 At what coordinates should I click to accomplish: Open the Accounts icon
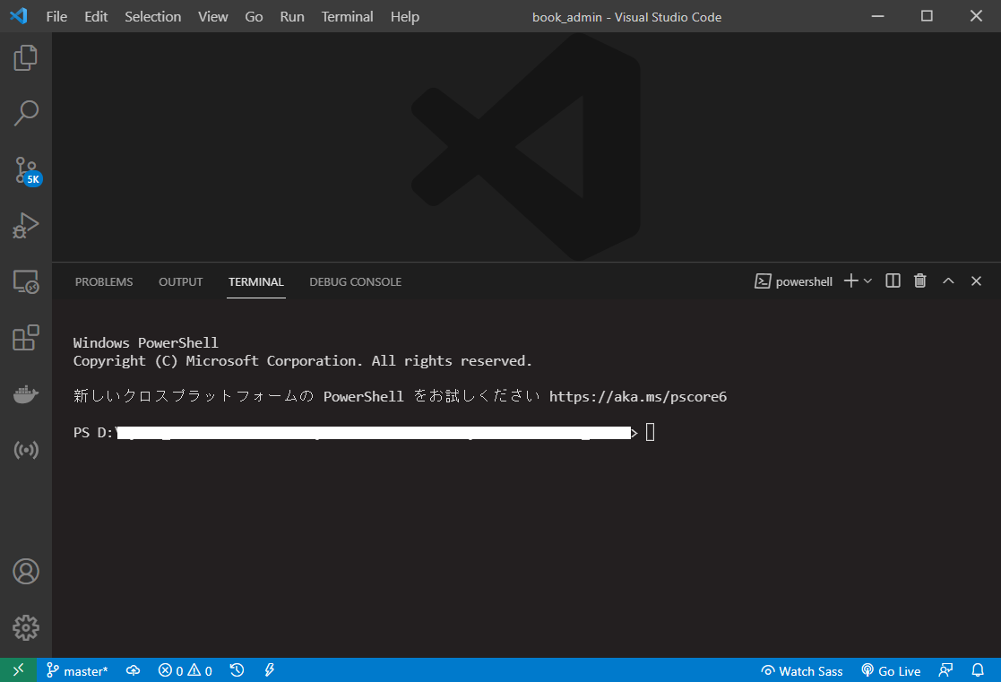(x=25, y=571)
